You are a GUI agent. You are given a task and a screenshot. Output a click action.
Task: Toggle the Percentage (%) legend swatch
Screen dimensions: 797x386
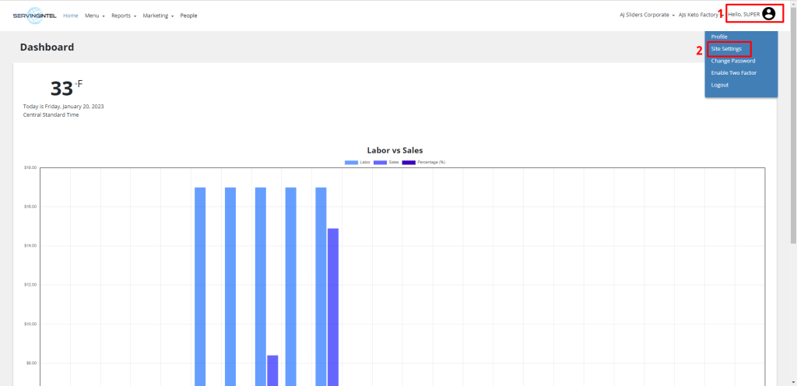point(409,162)
